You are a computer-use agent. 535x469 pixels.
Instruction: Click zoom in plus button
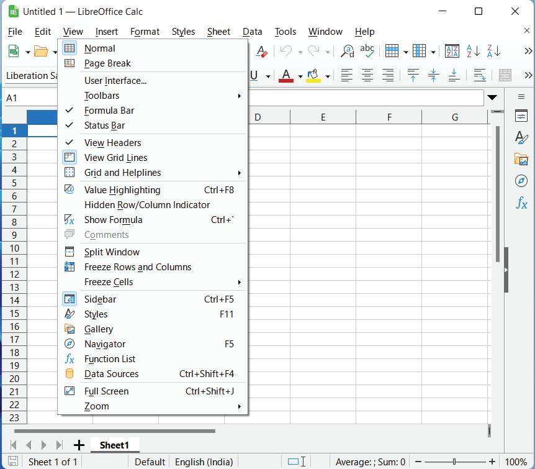tap(492, 462)
